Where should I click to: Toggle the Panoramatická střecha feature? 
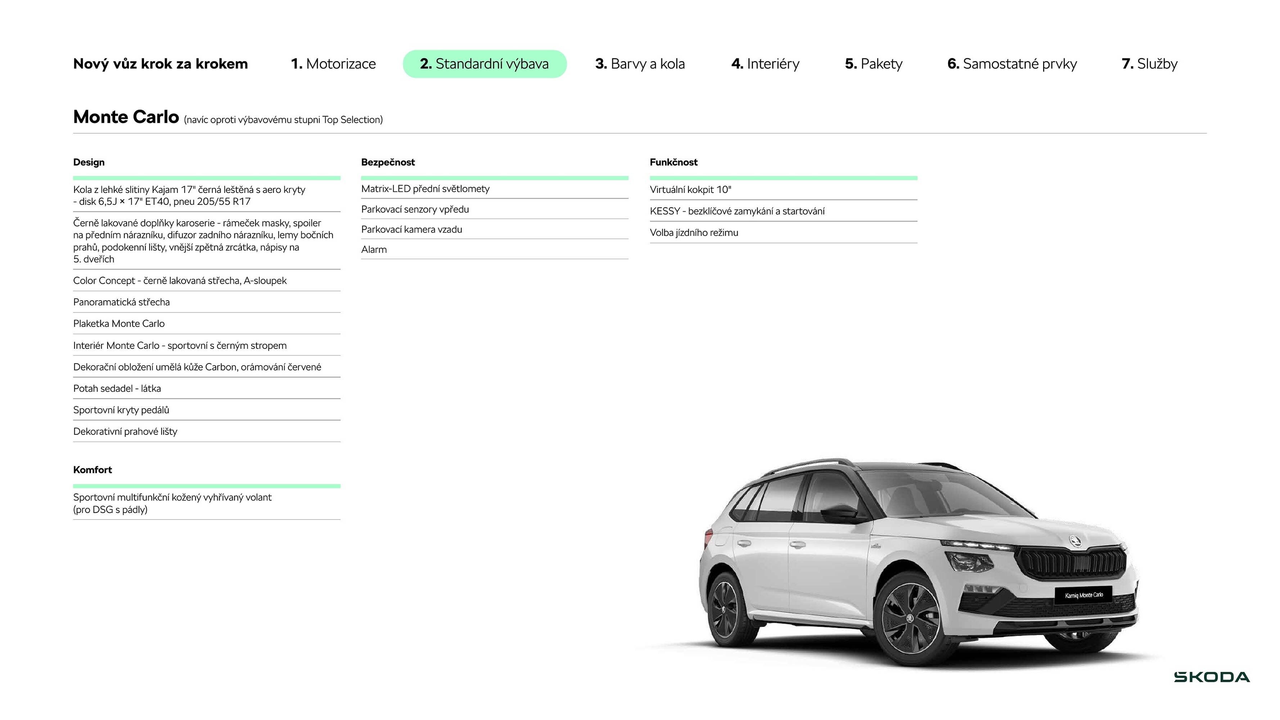tap(121, 302)
